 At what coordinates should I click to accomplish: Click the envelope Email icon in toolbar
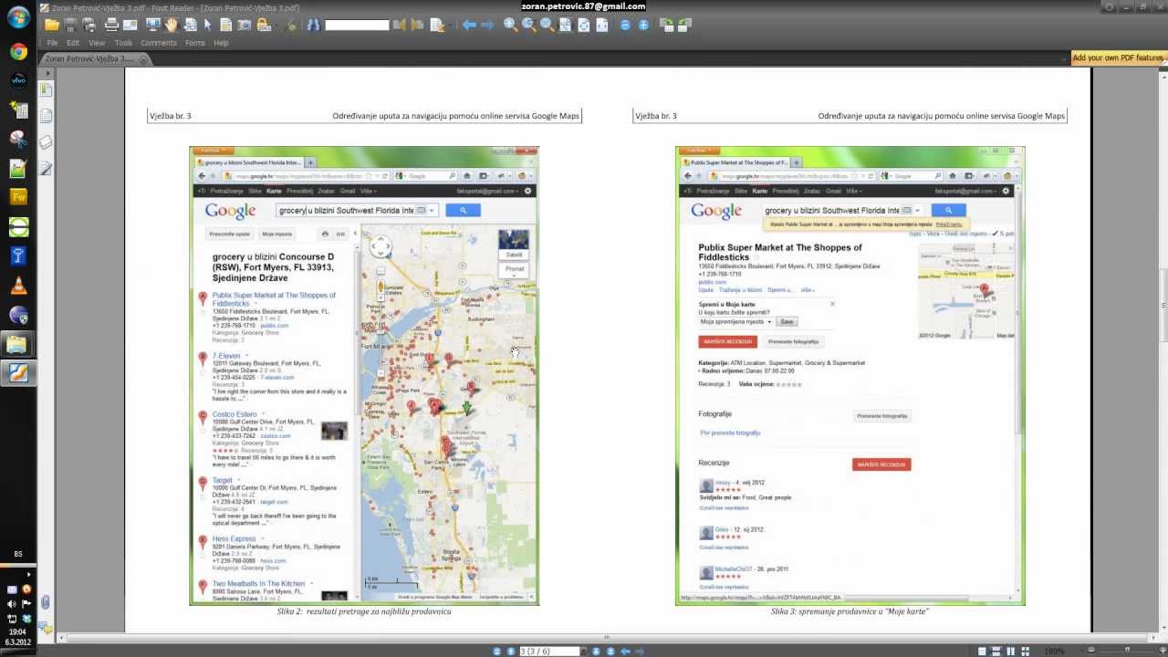pos(130,25)
